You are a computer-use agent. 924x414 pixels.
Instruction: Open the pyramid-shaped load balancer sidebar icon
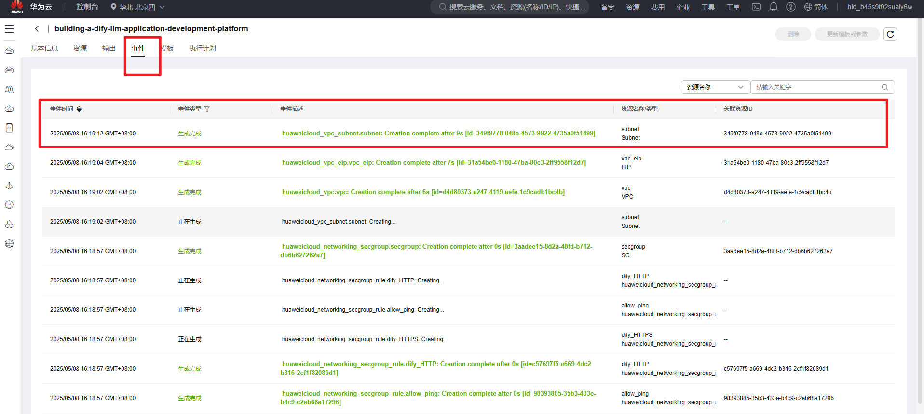9,186
